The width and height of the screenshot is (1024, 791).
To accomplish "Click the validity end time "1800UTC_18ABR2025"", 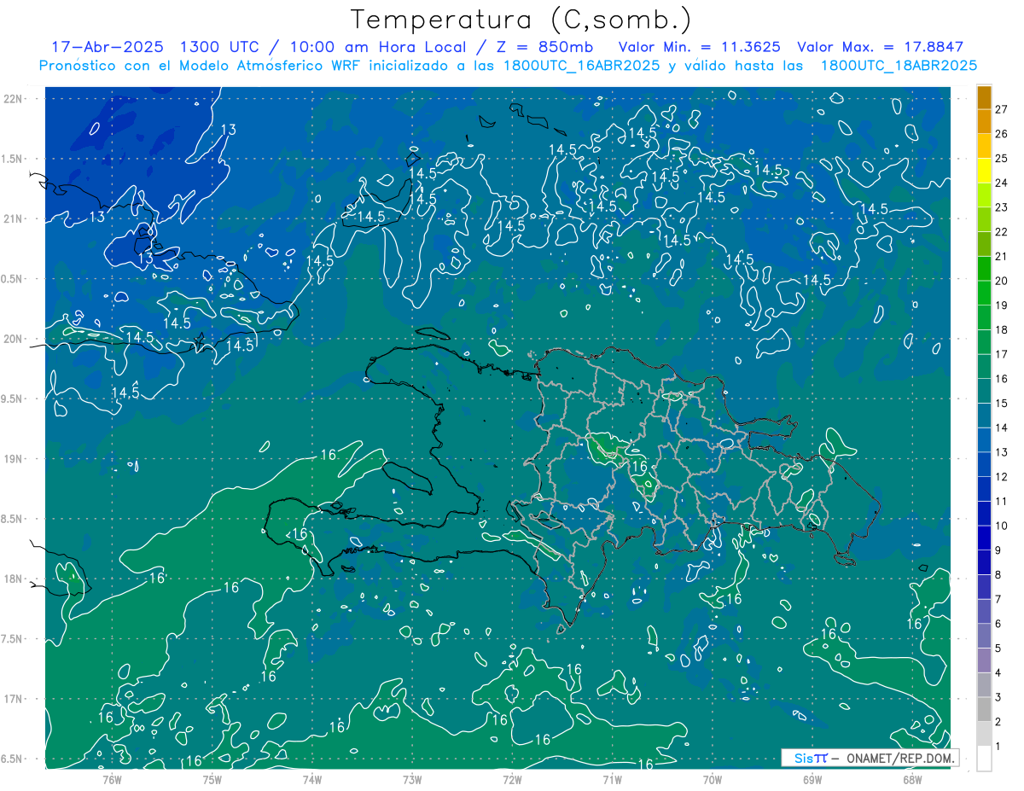I will pyautogui.click(x=899, y=66).
